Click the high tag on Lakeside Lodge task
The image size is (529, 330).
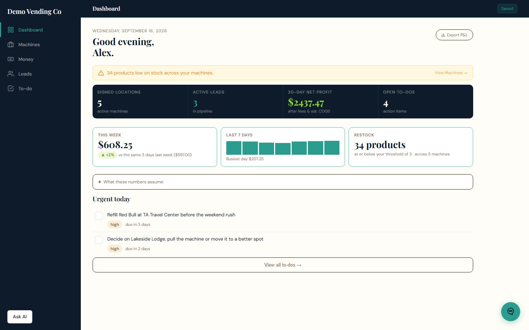tap(115, 249)
